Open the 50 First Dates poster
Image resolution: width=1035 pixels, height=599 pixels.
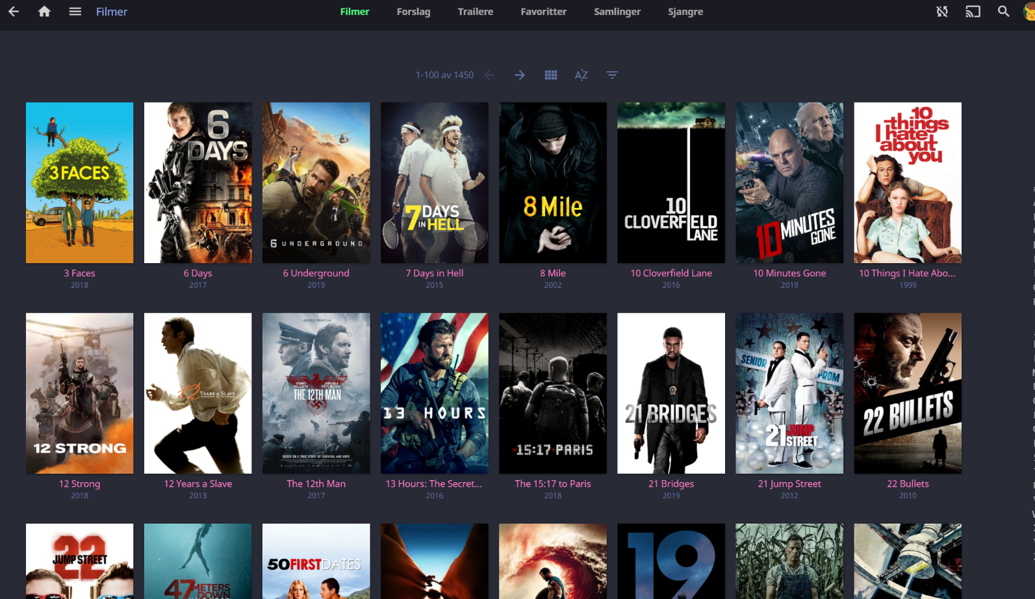point(316,561)
